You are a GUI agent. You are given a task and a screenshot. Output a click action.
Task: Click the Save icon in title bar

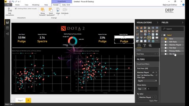pyautogui.click(x=10, y=1)
